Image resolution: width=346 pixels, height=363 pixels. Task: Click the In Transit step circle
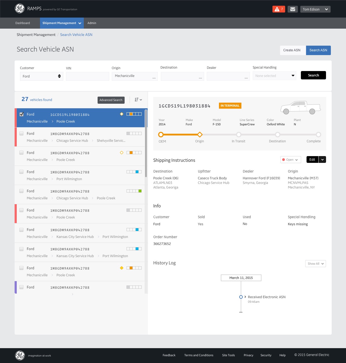[x=239, y=135]
